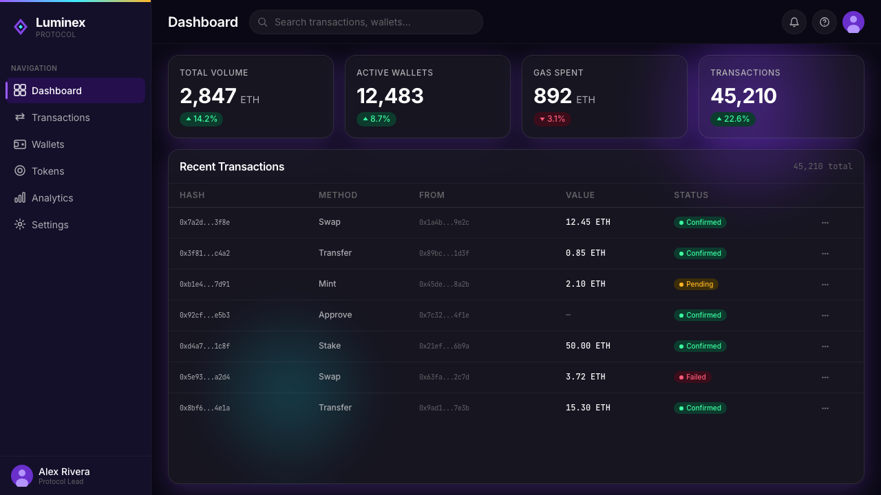Screen dimensions: 881x495
Task: Open more options for 0x5e93...a2d4 row
Action: tap(825, 377)
